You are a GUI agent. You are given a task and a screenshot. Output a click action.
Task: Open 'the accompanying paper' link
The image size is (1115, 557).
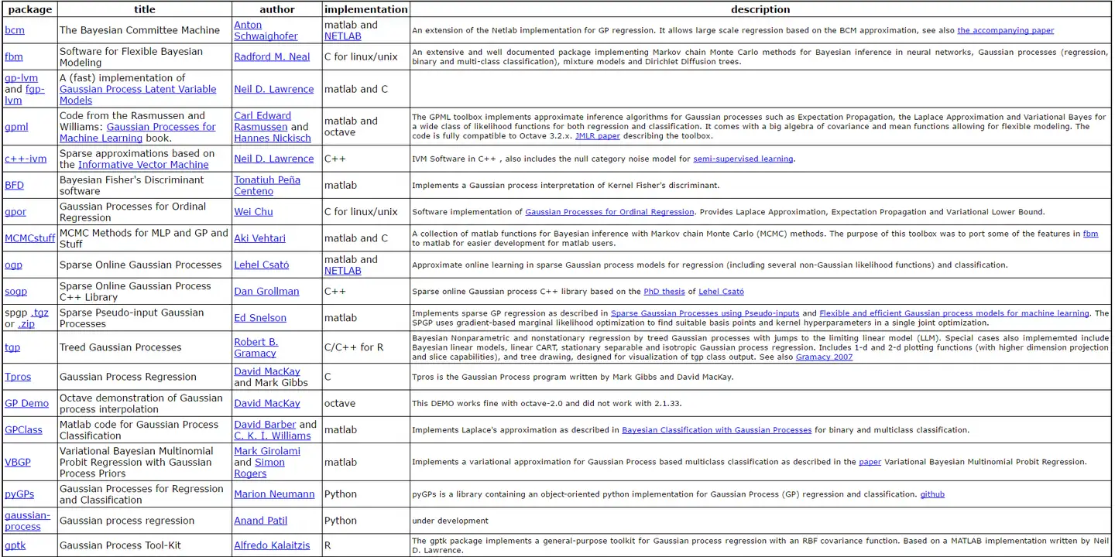(1005, 31)
